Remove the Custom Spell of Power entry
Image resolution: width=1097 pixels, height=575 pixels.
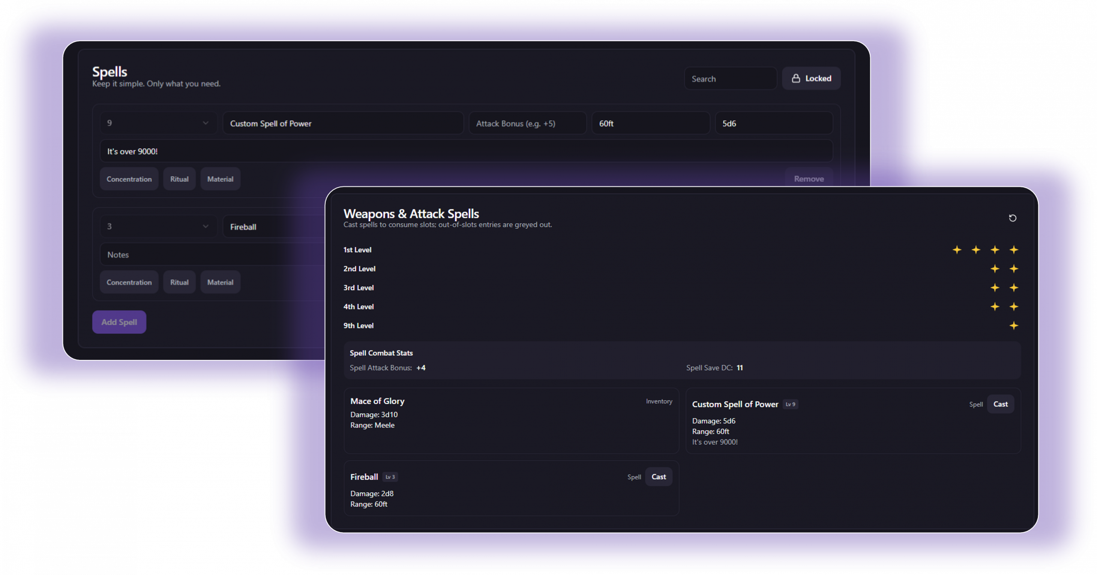point(809,179)
